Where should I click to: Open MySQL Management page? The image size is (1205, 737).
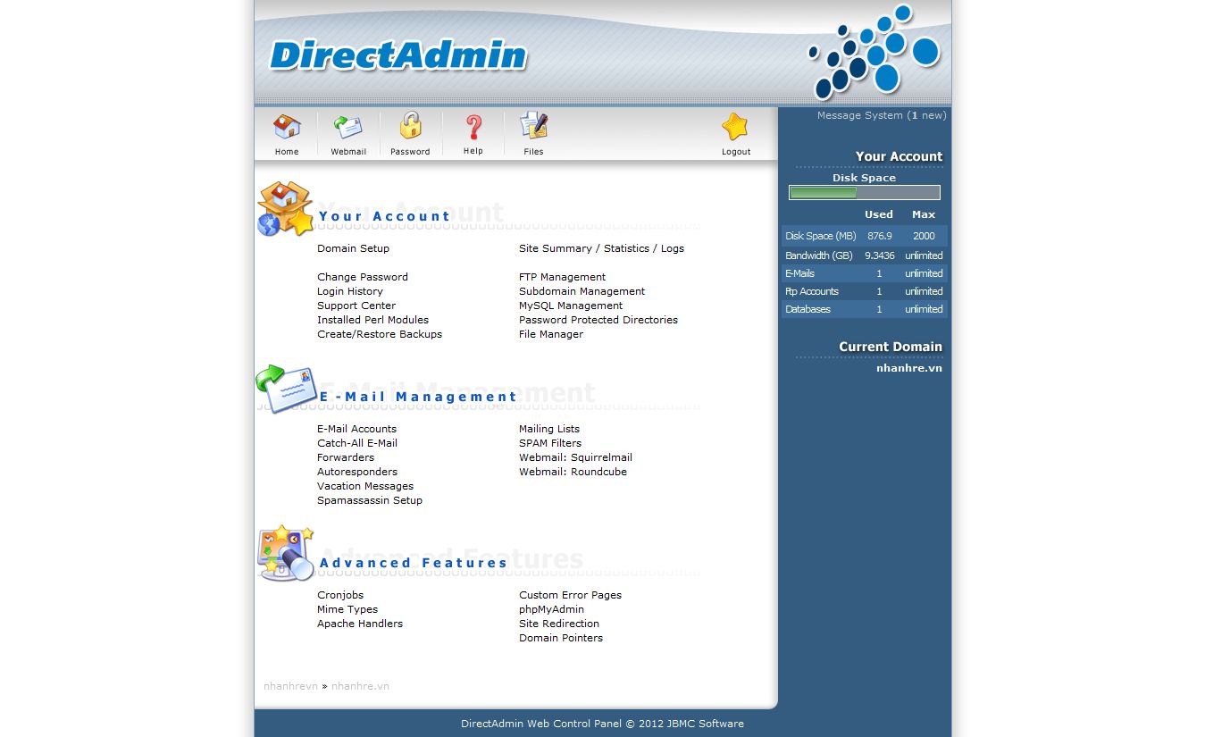pos(571,306)
